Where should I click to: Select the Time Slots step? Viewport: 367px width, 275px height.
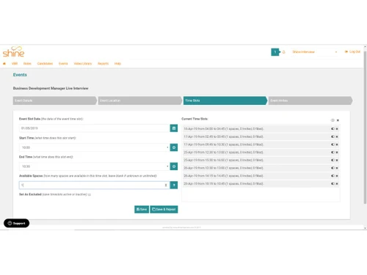pos(225,100)
